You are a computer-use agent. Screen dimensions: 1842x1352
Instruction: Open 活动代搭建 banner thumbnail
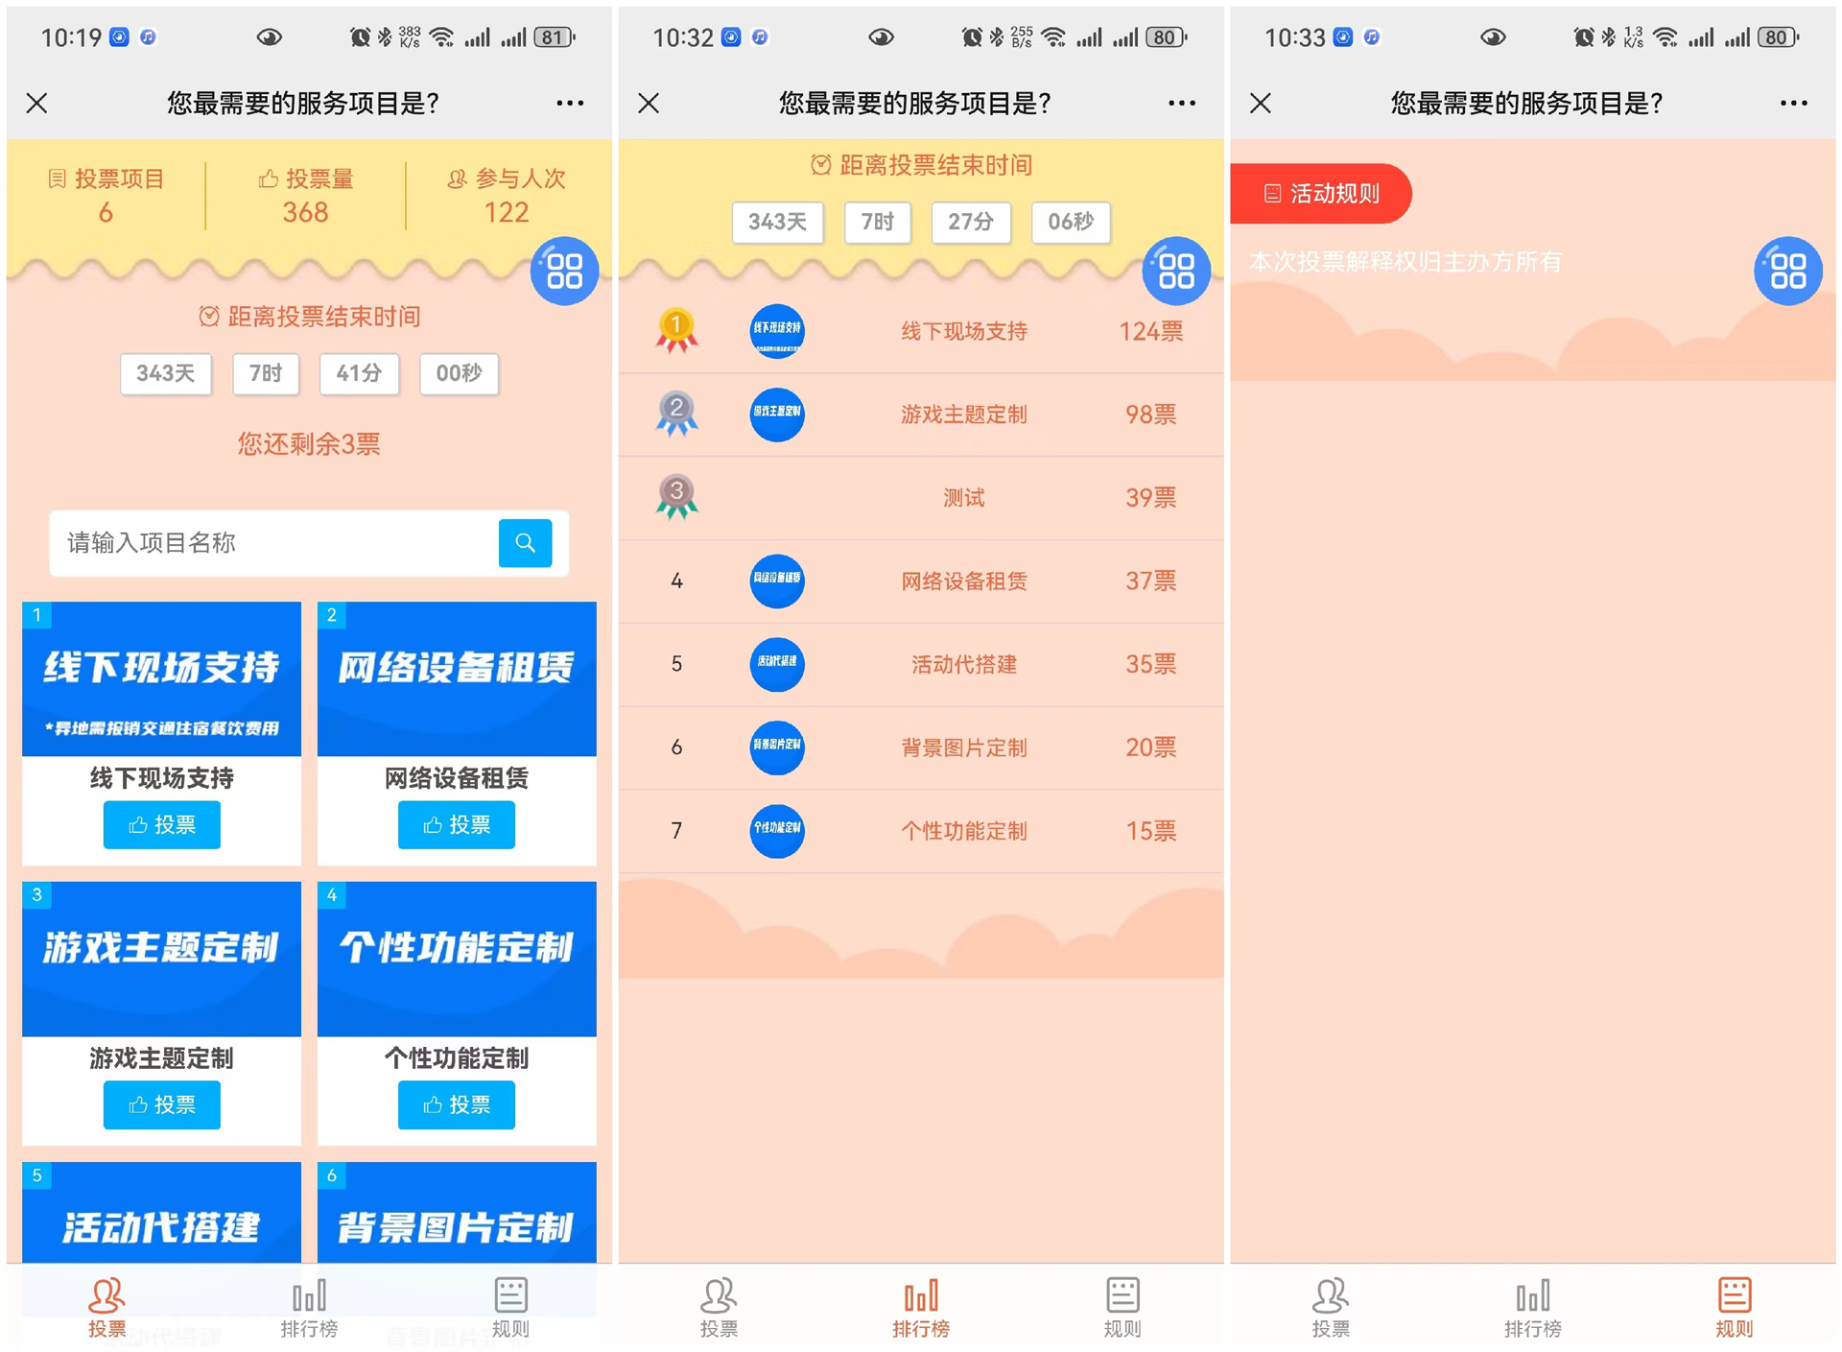[x=162, y=1214]
